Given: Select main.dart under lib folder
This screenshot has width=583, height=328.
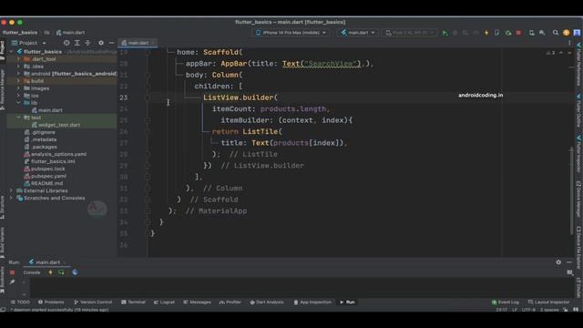Looking at the screenshot, I should [46, 110].
